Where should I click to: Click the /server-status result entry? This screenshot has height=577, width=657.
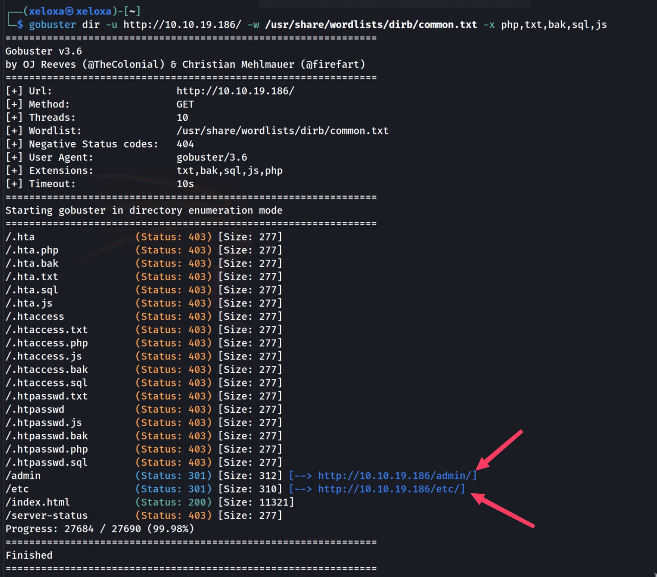(x=46, y=515)
